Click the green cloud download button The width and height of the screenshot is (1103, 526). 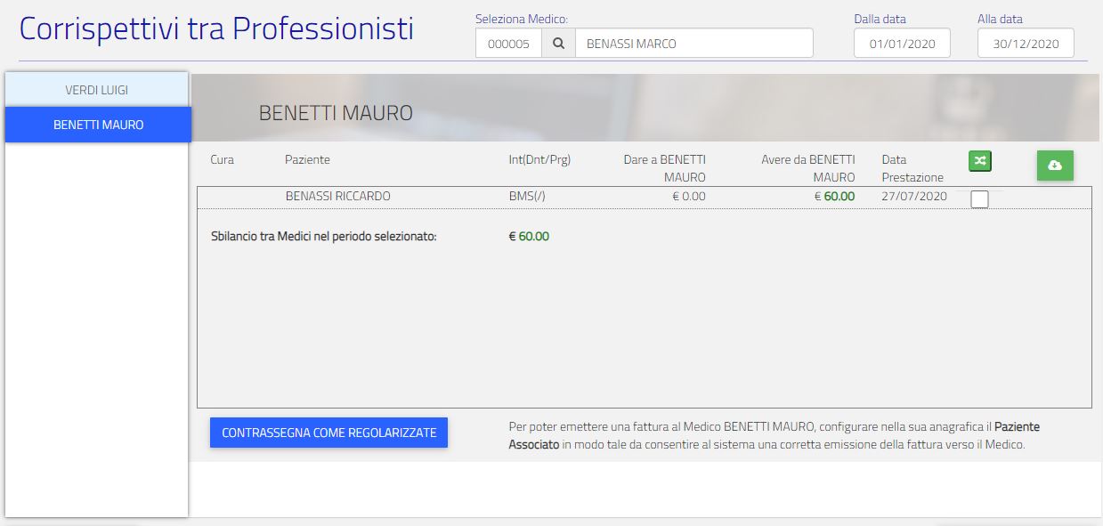tap(1054, 166)
